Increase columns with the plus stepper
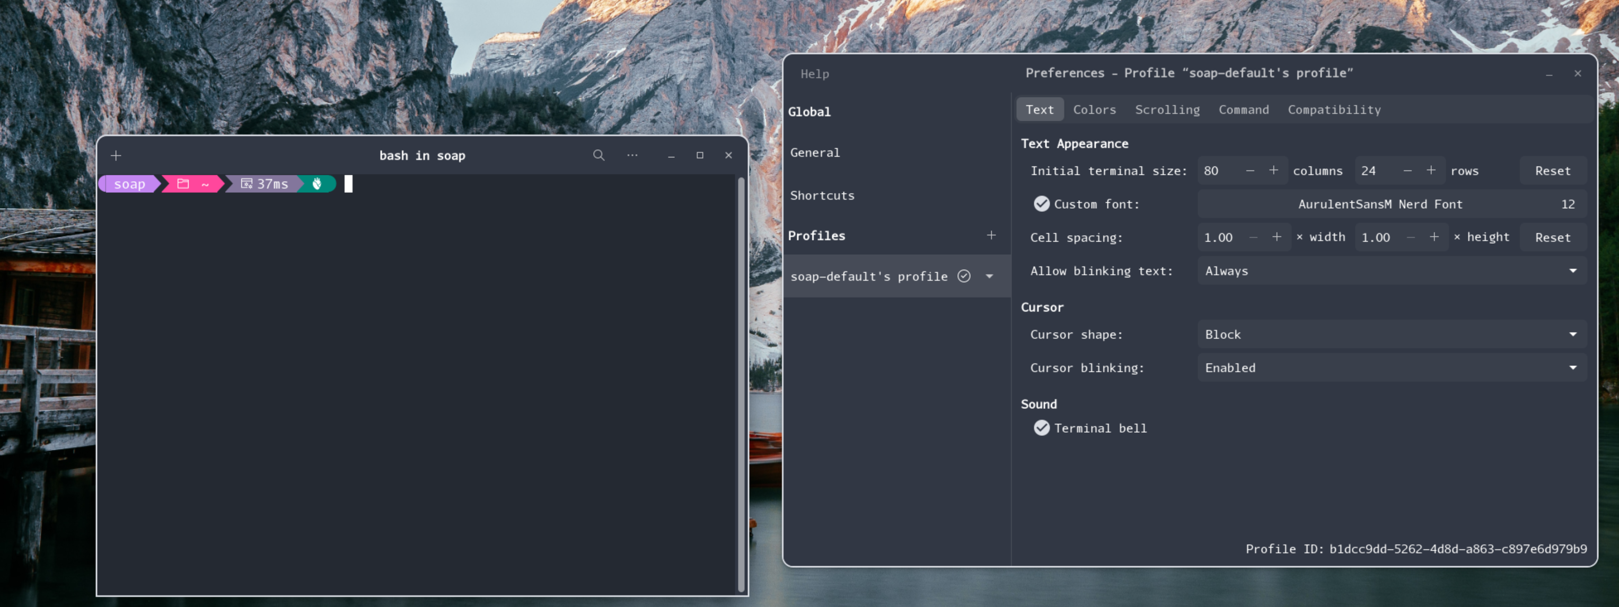The height and width of the screenshot is (607, 1619). pos(1273,171)
